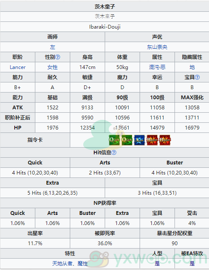Click the 被EA特攻 column header
Screen dimensions: 209x270
tap(192, 253)
